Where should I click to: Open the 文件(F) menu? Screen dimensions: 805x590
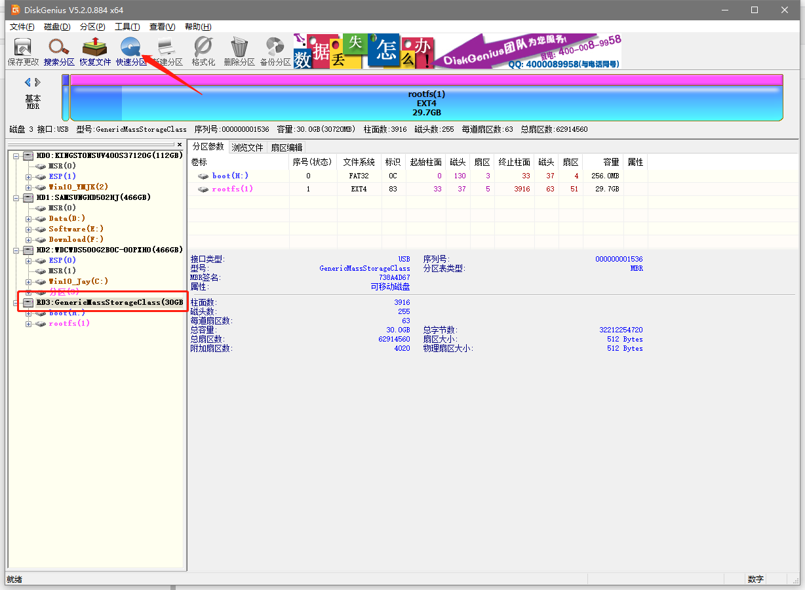(22, 27)
